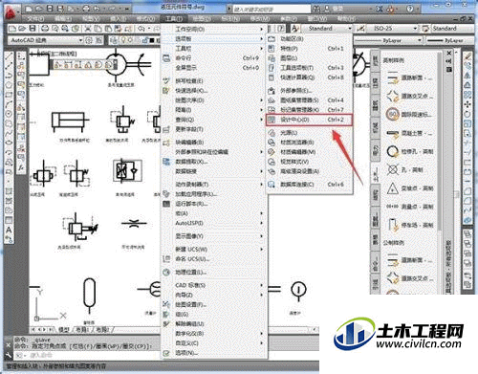Click the load application icon in Tools menu
The image size is (478, 374).
pyautogui.click(x=166, y=194)
